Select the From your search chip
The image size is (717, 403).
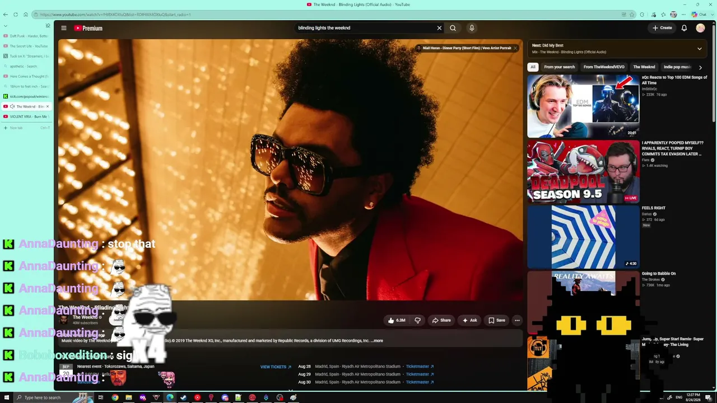tap(559, 67)
